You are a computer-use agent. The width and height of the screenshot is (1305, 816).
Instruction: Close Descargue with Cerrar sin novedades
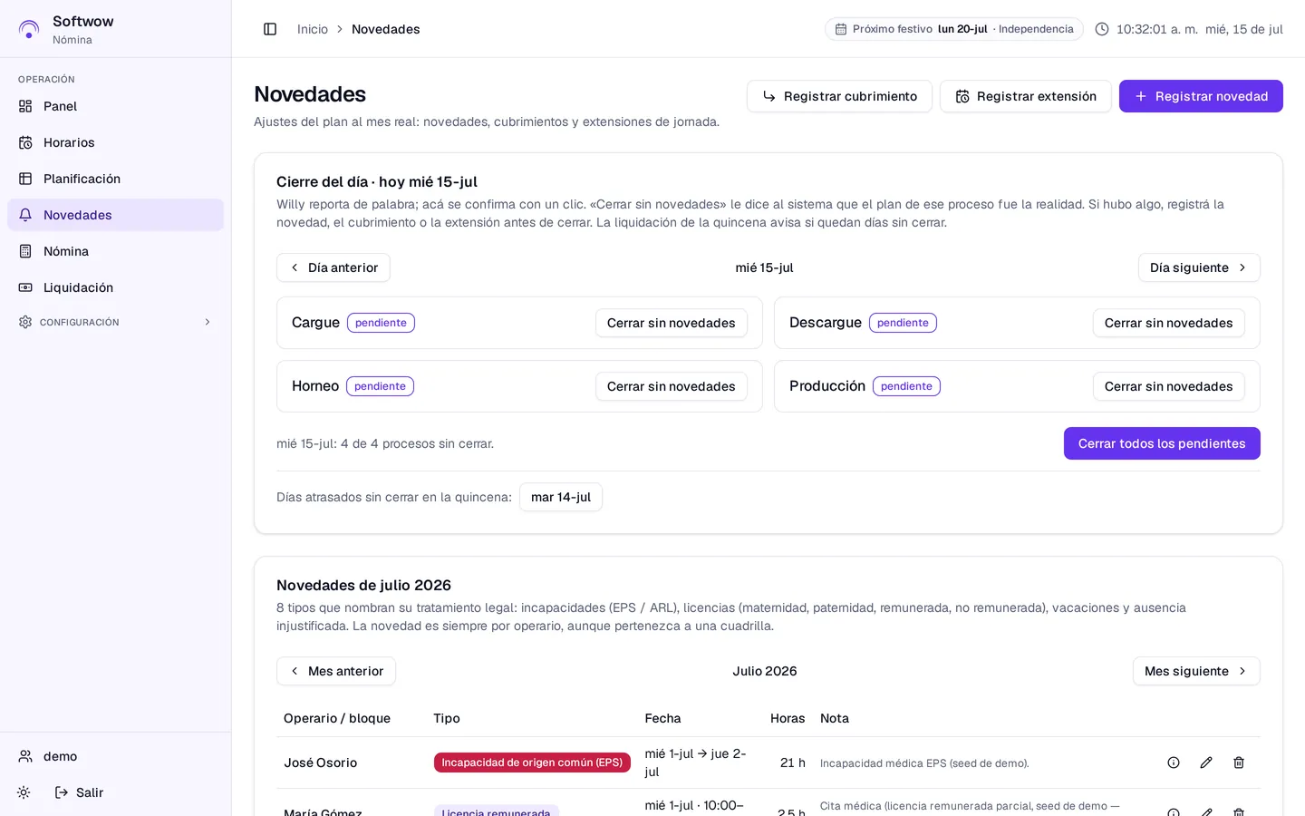tap(1169, 323)
